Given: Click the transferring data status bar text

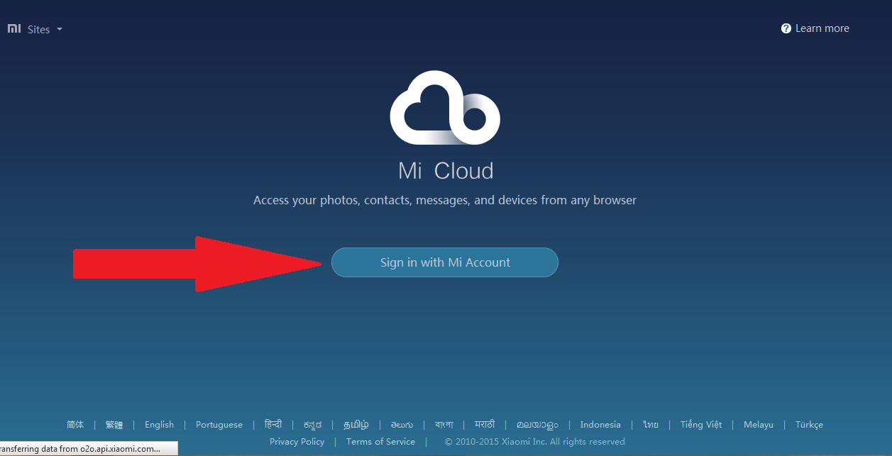Looking at the screenshot, I should click(x=79, y=449).
